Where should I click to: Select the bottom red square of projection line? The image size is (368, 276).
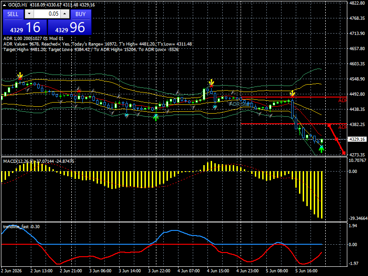[344, 153]
